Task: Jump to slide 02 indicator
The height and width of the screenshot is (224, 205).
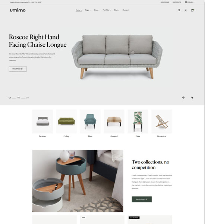Action: 19,97
